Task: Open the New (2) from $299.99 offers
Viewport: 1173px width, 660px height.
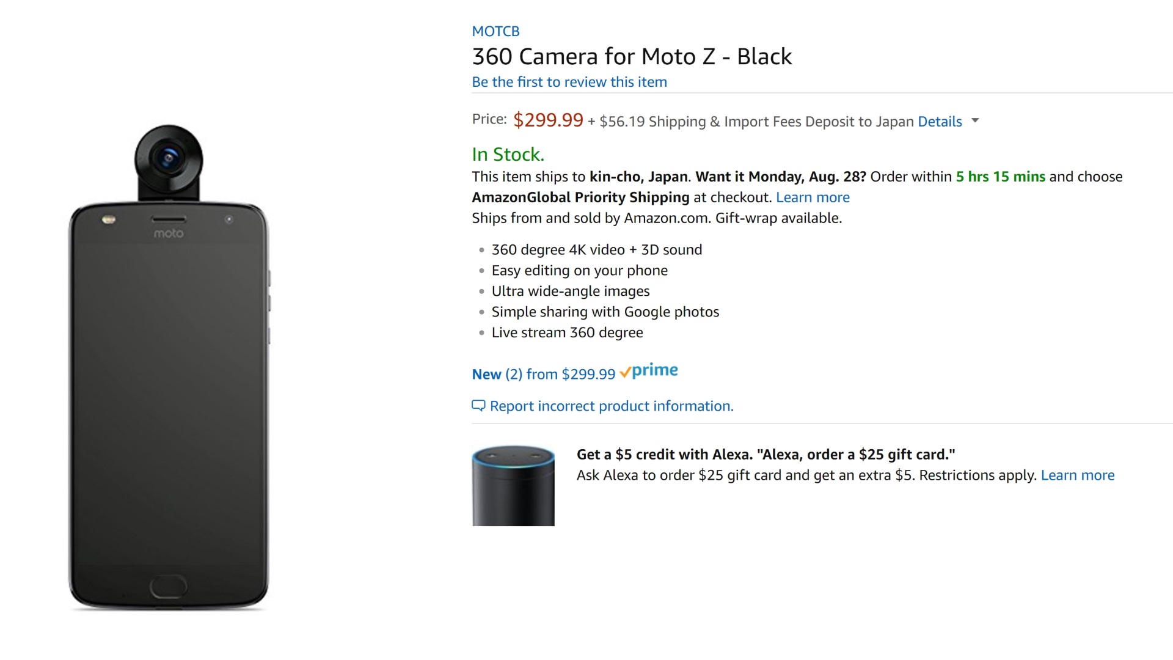Action: 543,374
